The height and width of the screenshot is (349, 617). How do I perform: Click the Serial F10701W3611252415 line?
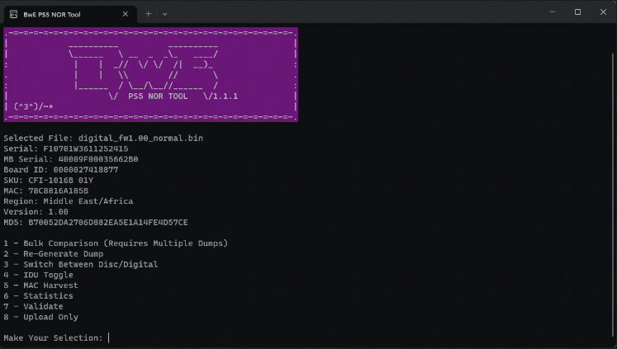[x=66, y=149]
